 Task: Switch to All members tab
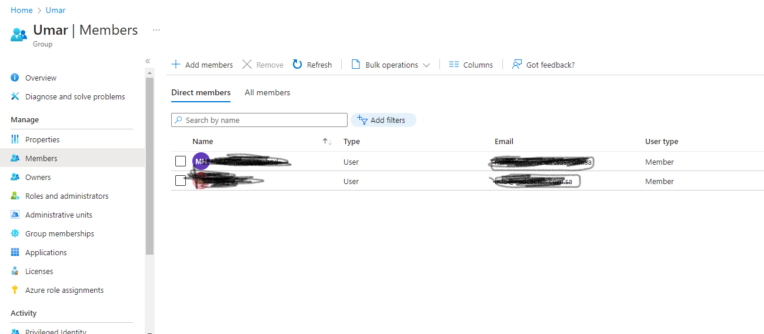pos(268,92)
